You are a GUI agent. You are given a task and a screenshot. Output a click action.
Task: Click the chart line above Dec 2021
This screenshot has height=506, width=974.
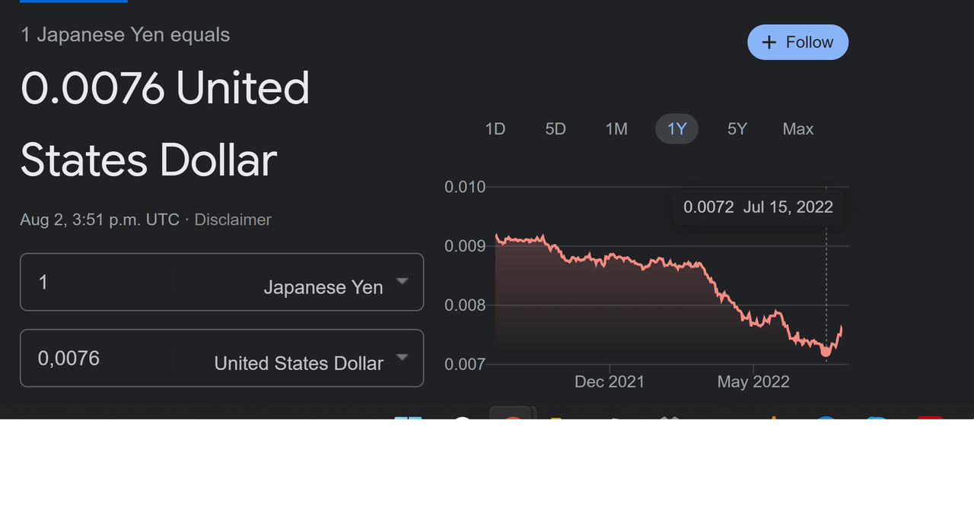point(610,258)
